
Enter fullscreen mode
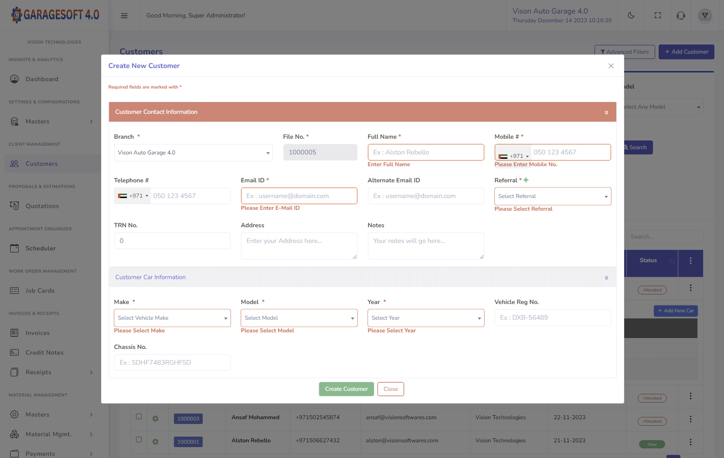(658, 15)
